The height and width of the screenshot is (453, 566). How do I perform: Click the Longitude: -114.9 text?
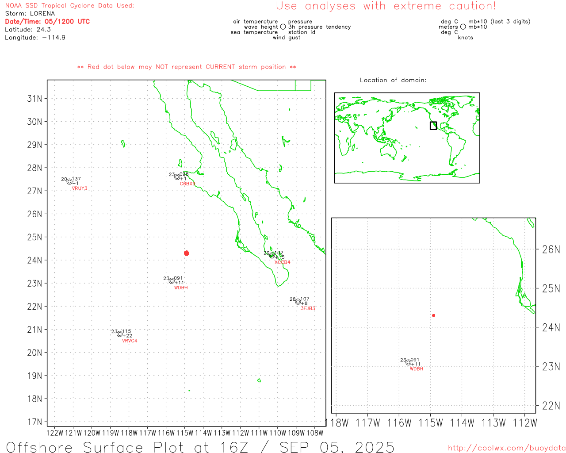[x=35, y=38]
